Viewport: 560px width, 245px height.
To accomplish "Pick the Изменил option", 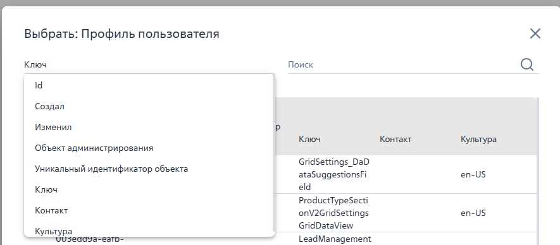I will [149, 127].
